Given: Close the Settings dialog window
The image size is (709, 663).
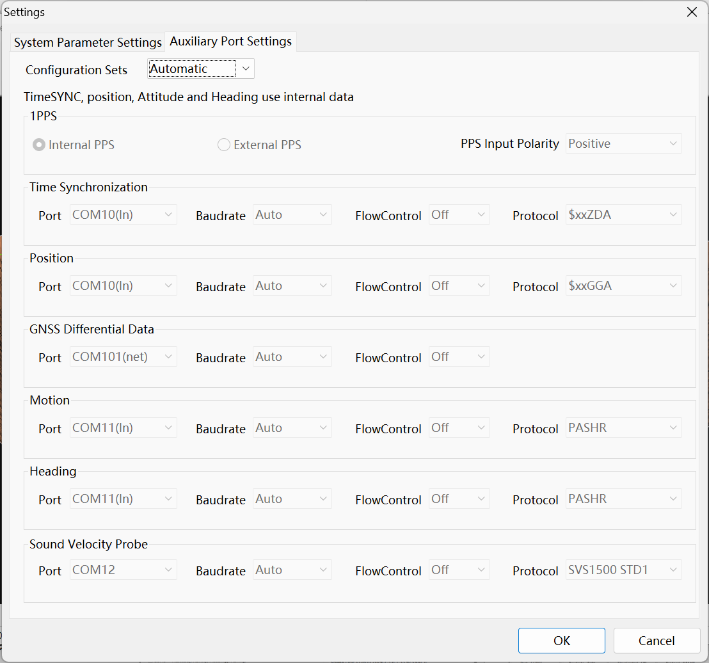Looking at the screenshot, I should pos(691,12).
